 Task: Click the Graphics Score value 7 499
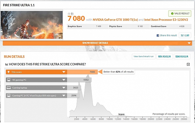click(x=99, y=26)
